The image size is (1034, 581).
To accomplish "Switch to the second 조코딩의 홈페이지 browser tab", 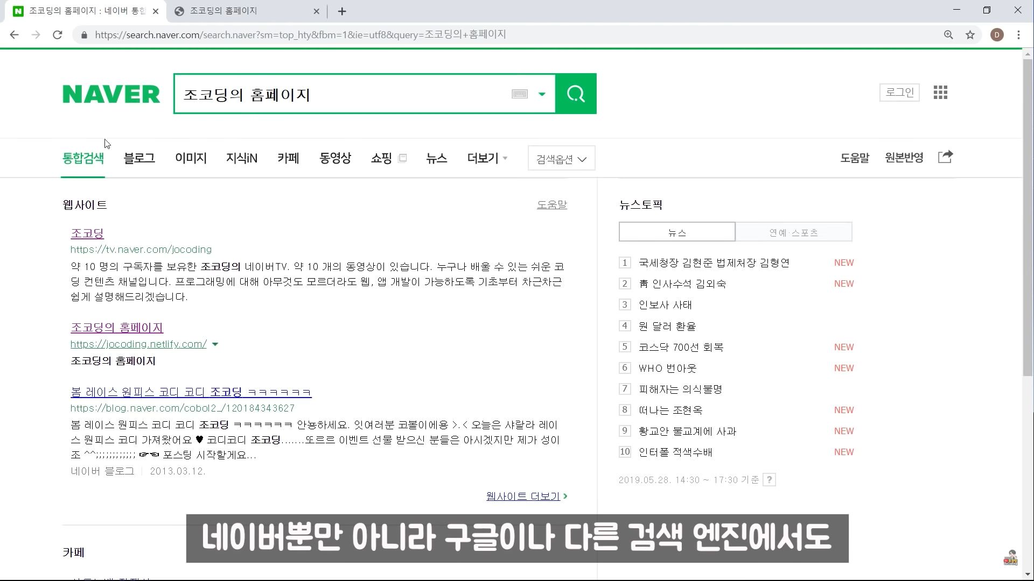I will point(248,11).
